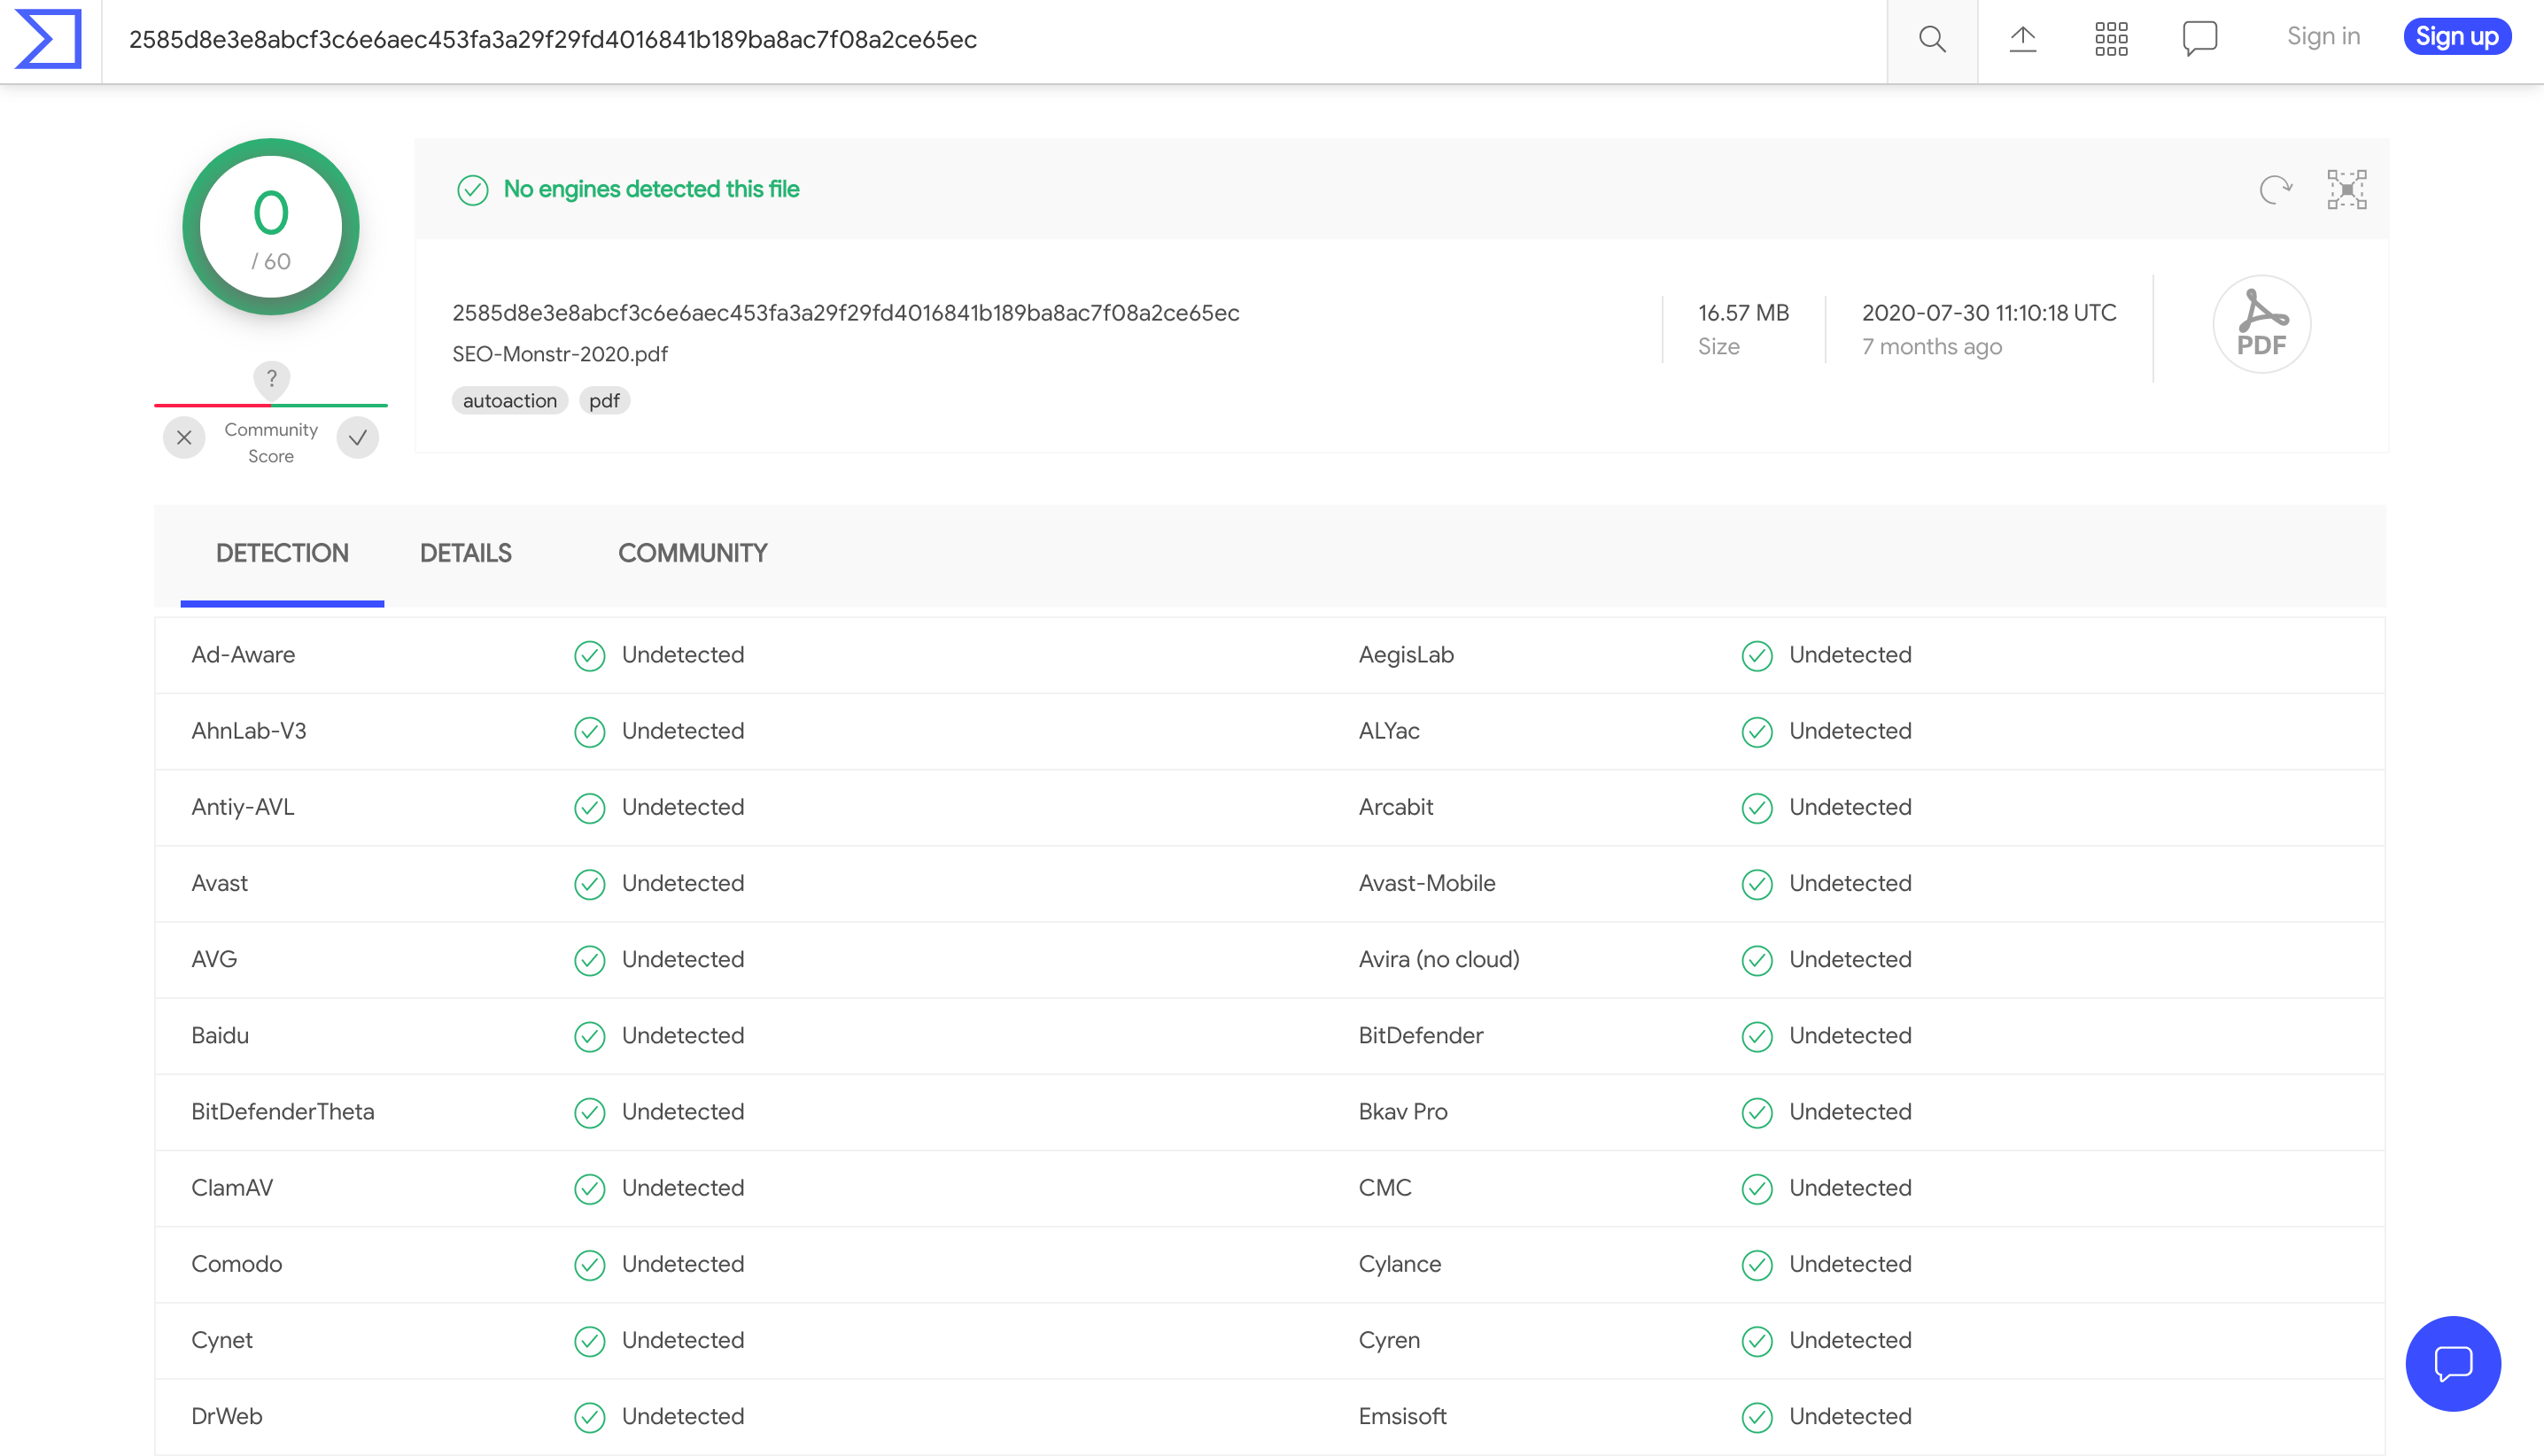
Task: Open the graph relations icon
Action: [2346, 189]
